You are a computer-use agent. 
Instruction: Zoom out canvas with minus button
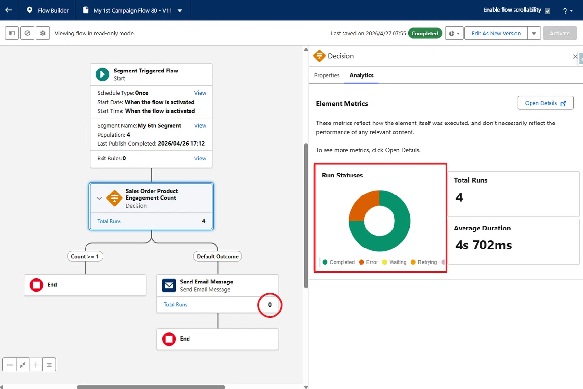pos(10,365)
